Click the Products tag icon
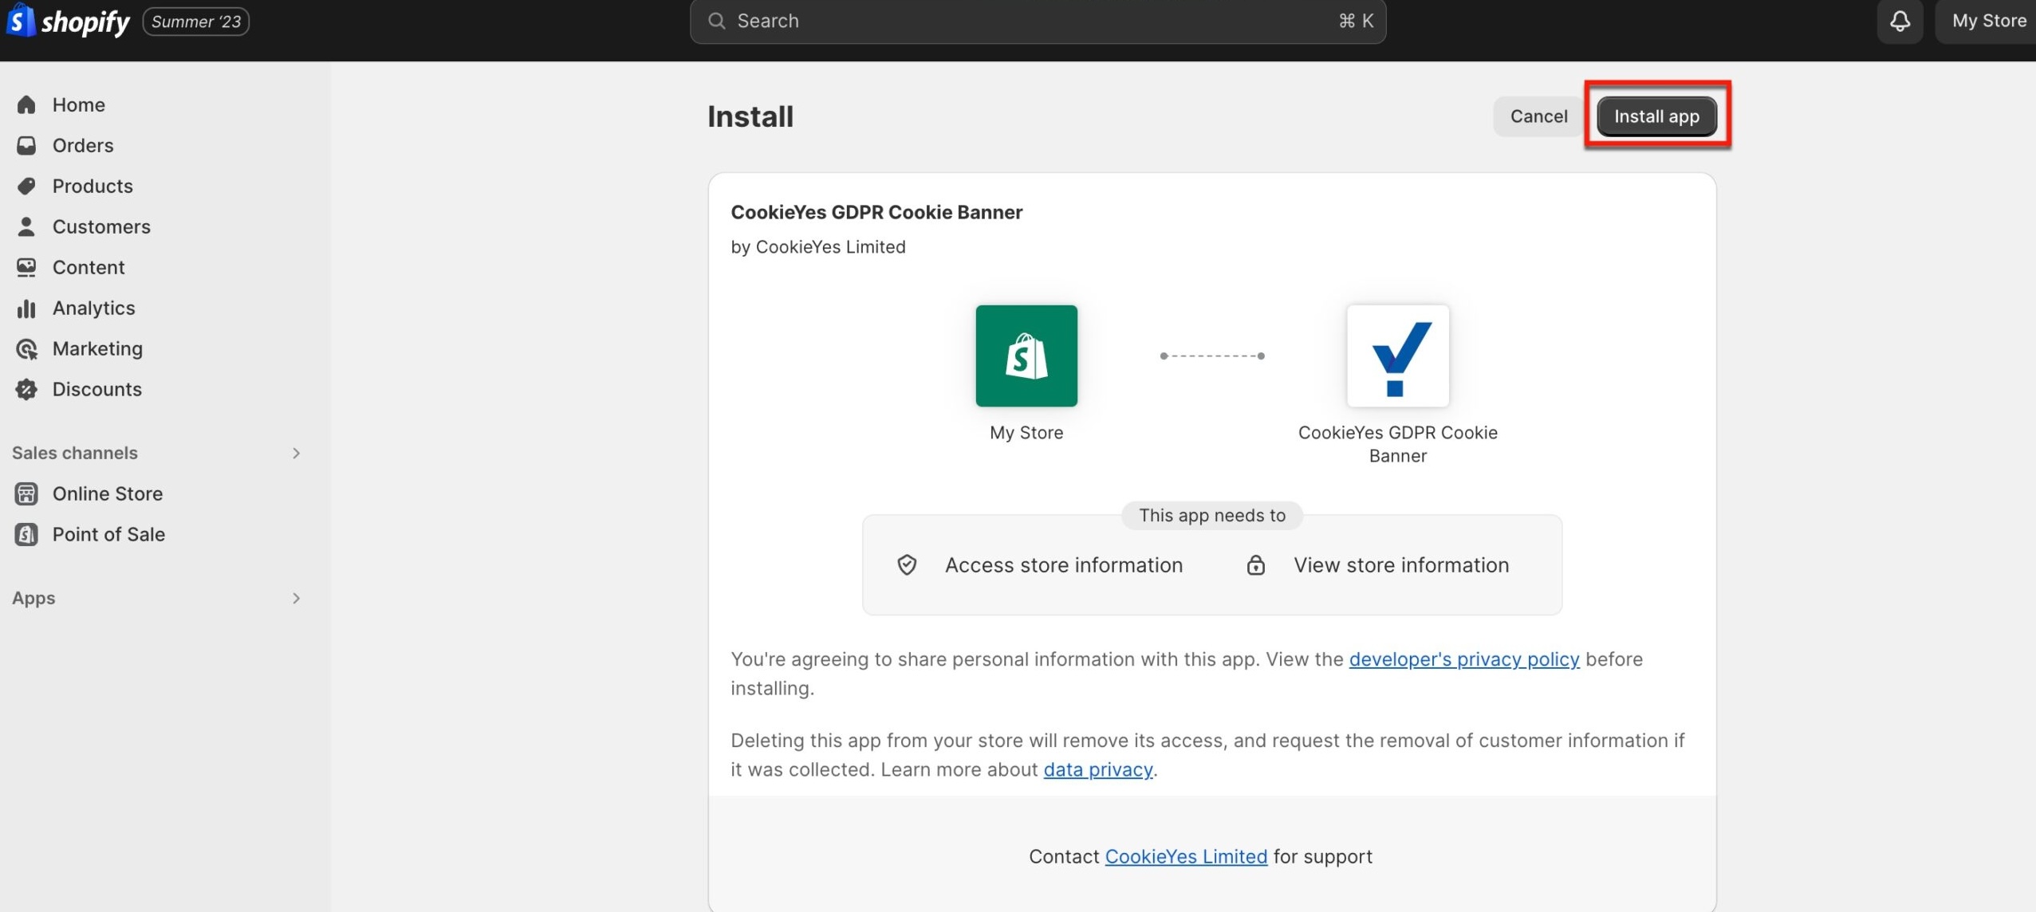 click(26, 186)
